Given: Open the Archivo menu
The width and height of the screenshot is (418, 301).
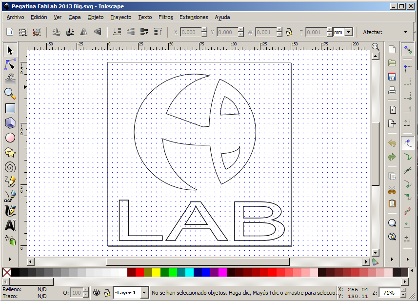Looking at the screenshot, I should 15,17.
